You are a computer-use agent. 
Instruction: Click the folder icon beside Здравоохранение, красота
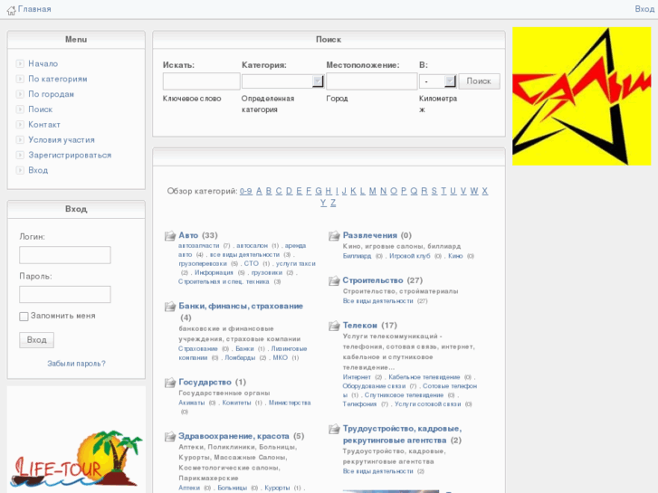[170, 437]
